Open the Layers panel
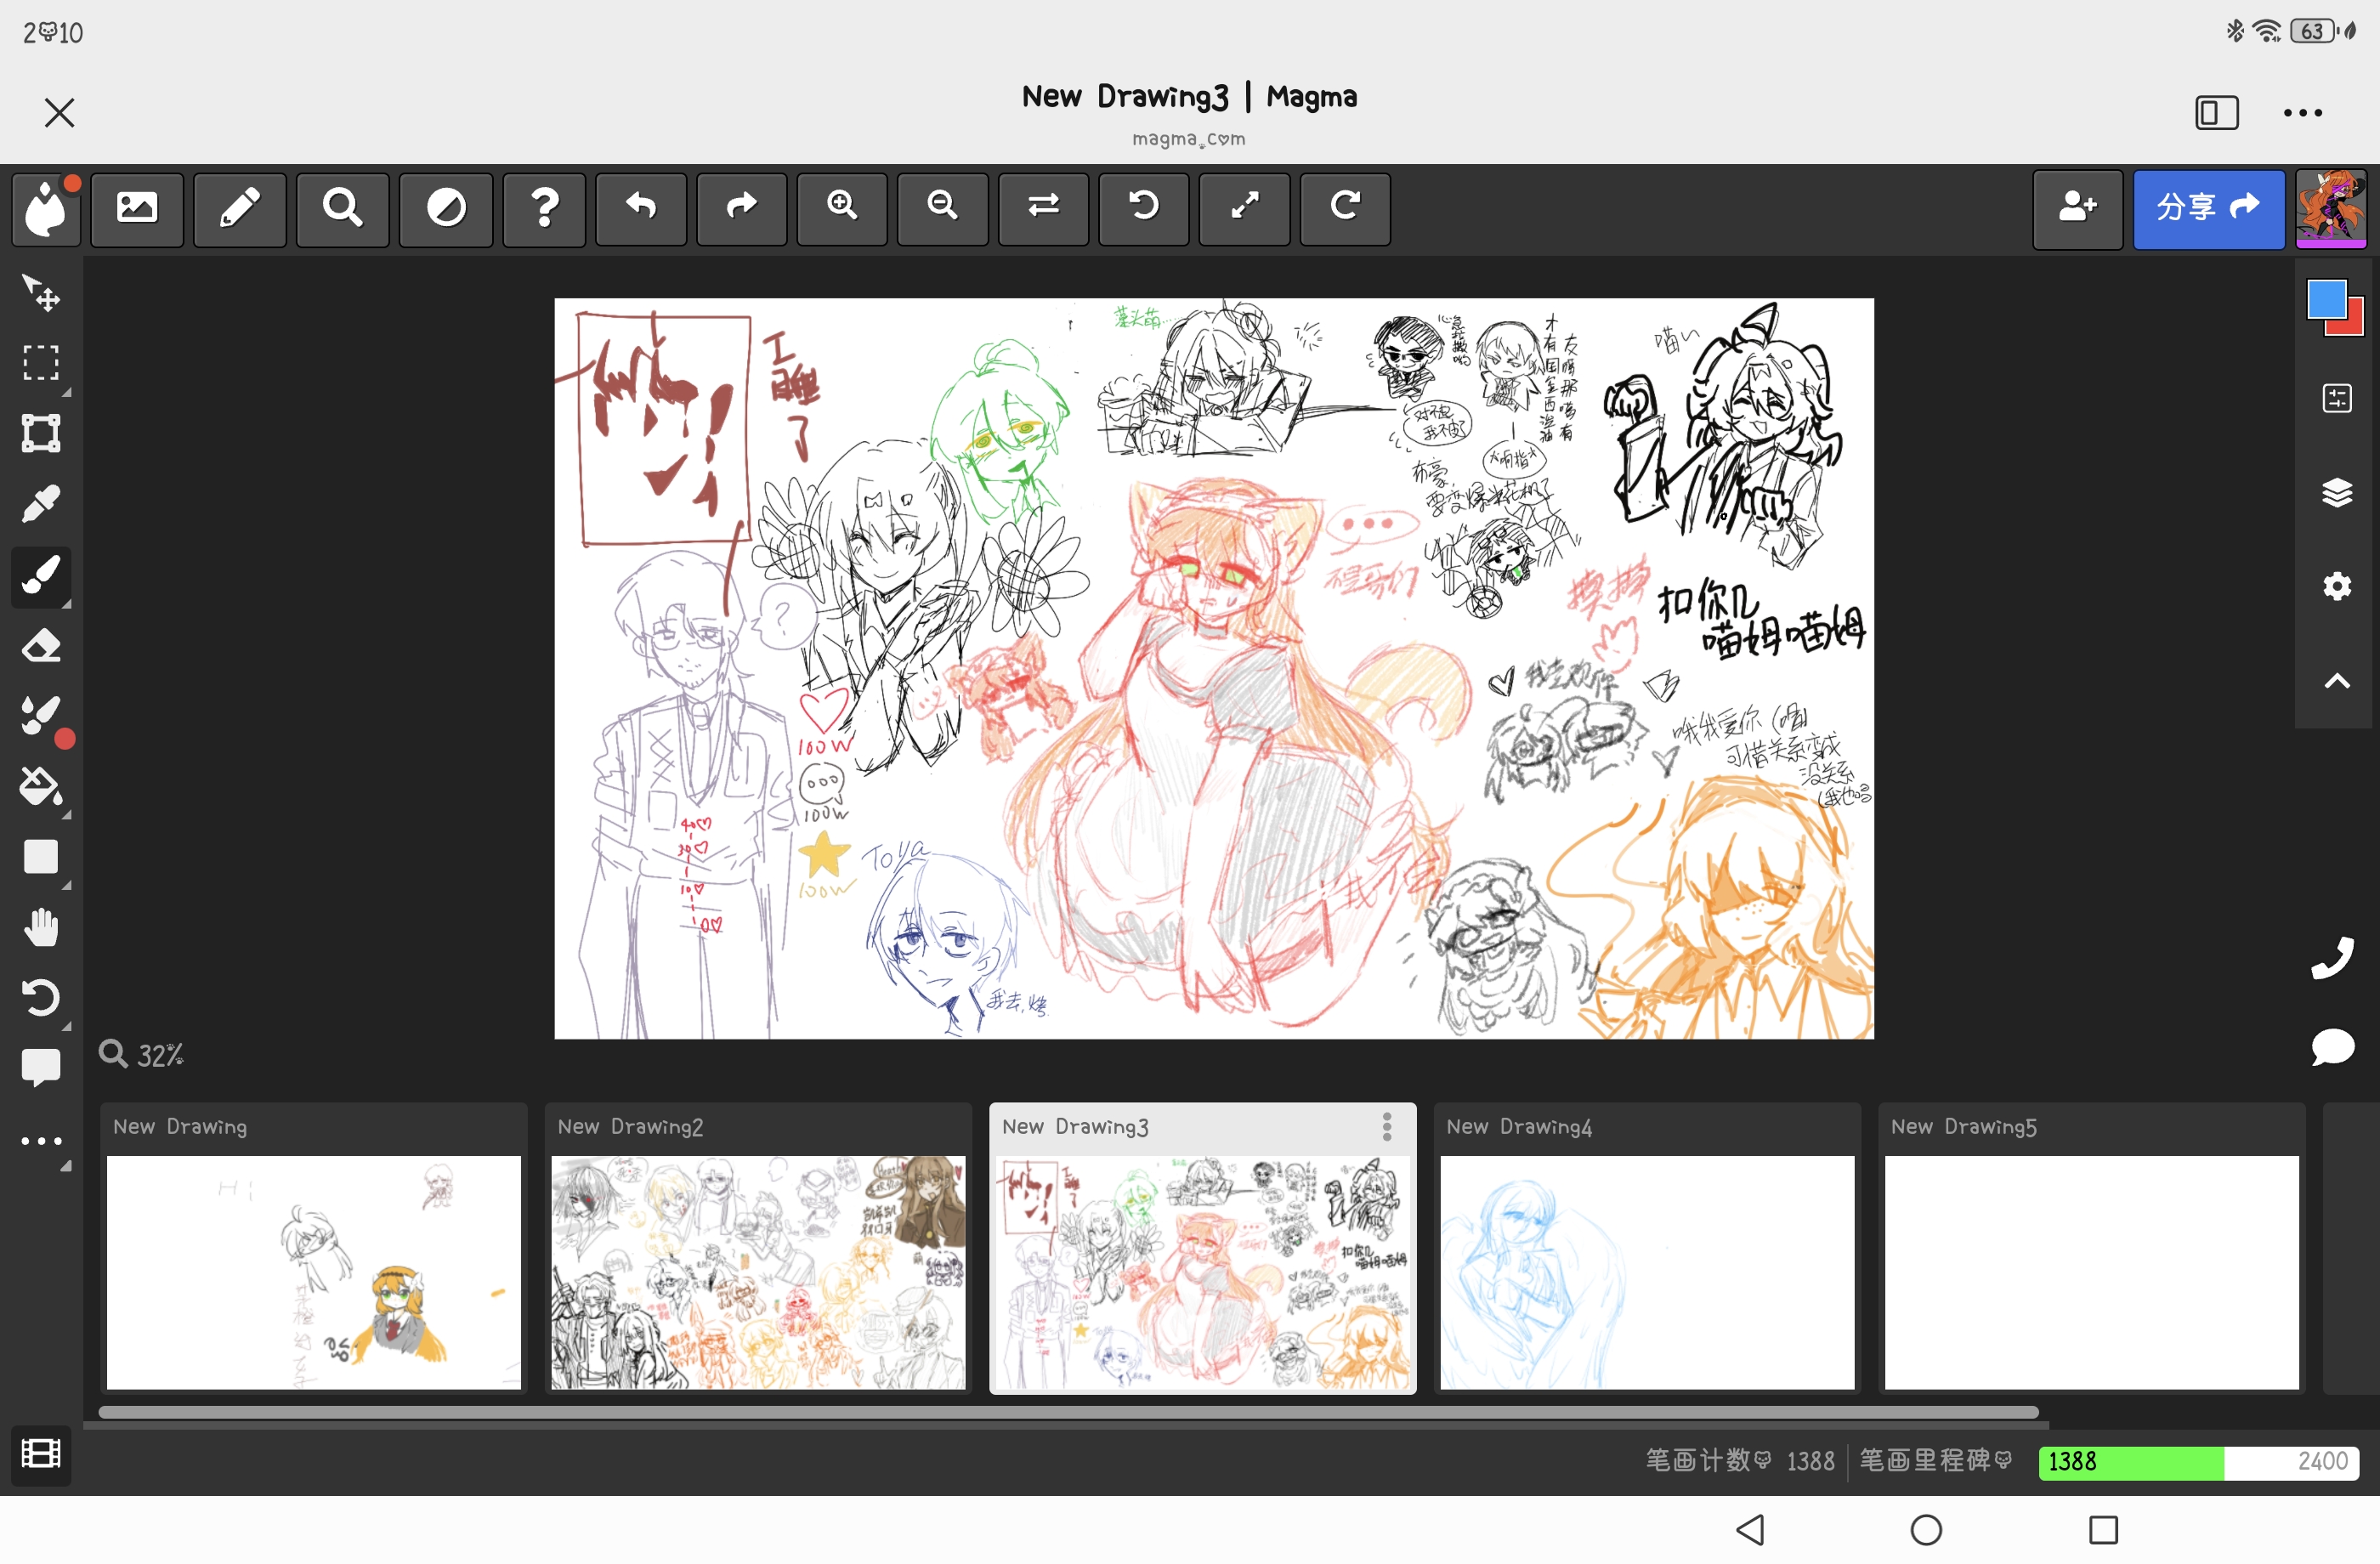This screenshot has width=2380, height=1564. pos(2336,492)
